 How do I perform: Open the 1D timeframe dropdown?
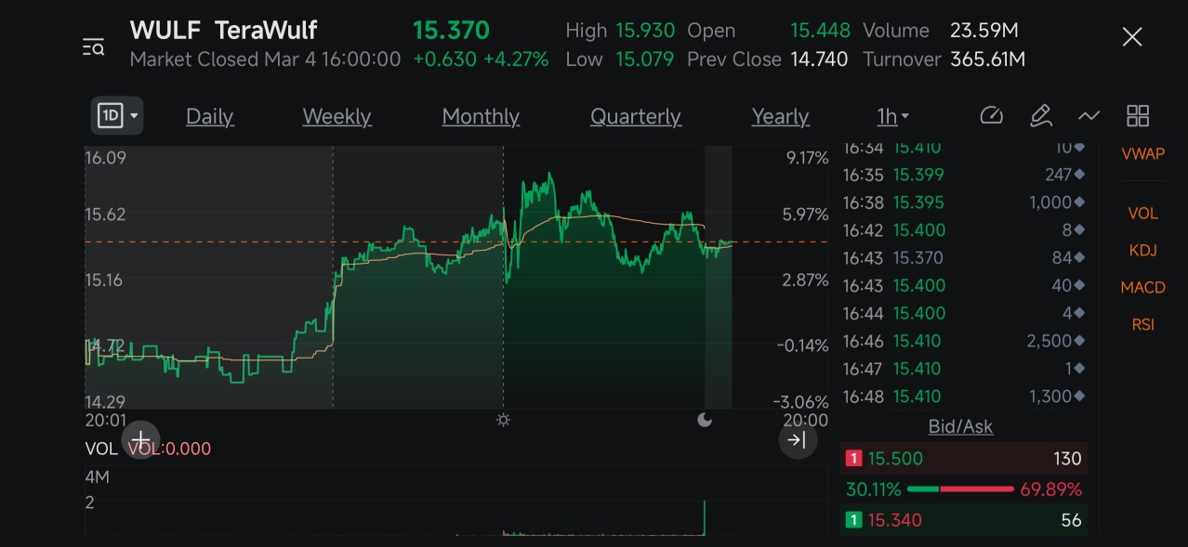(x=117, y=116)
